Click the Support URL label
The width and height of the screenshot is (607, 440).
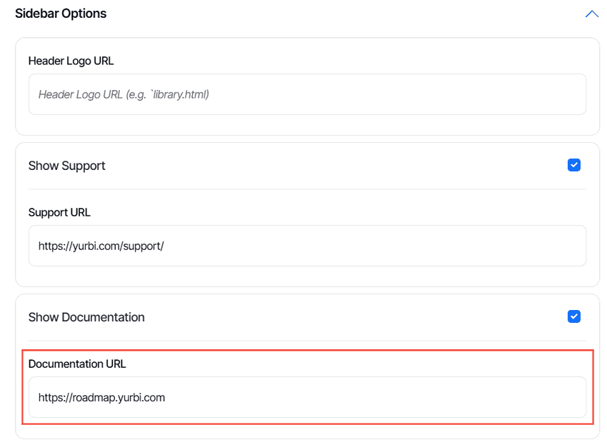(59, 212)
